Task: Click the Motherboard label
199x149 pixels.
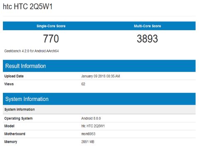Action: point(15,134)
